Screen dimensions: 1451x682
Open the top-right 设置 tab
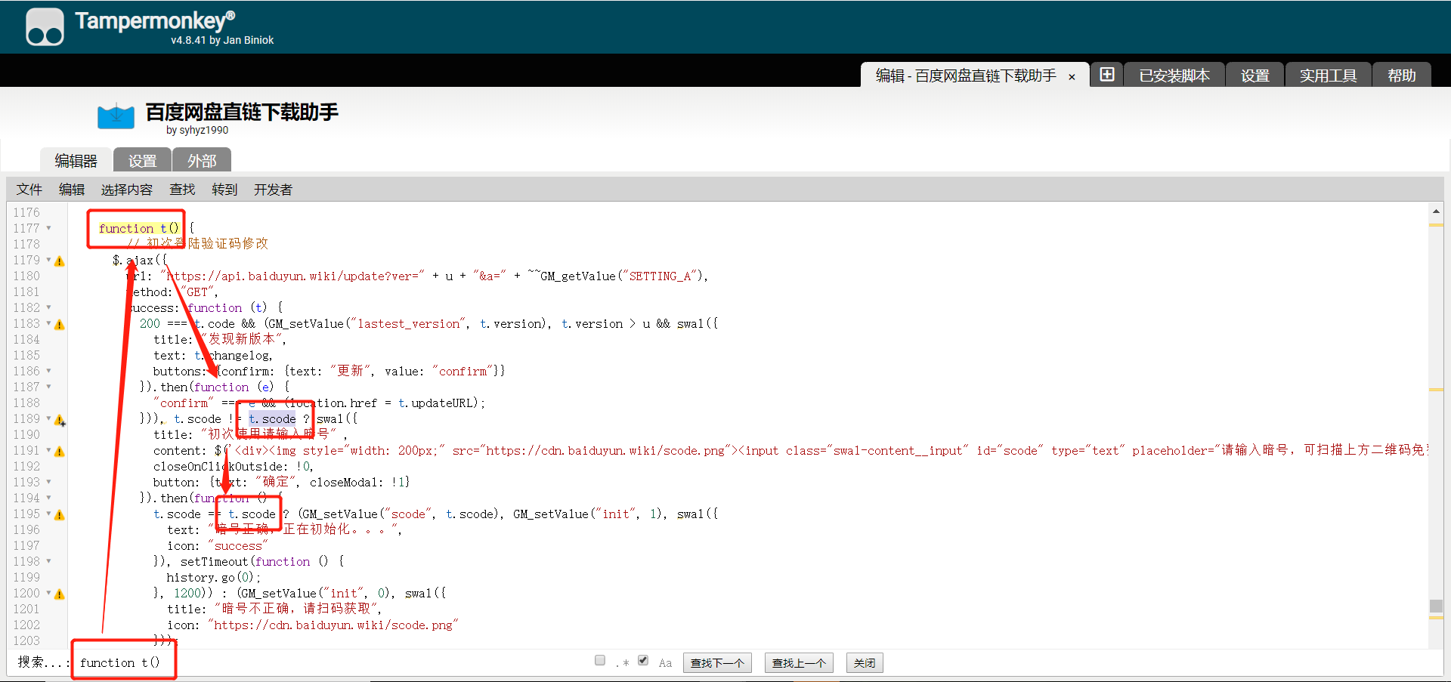tap(1255, 75)
